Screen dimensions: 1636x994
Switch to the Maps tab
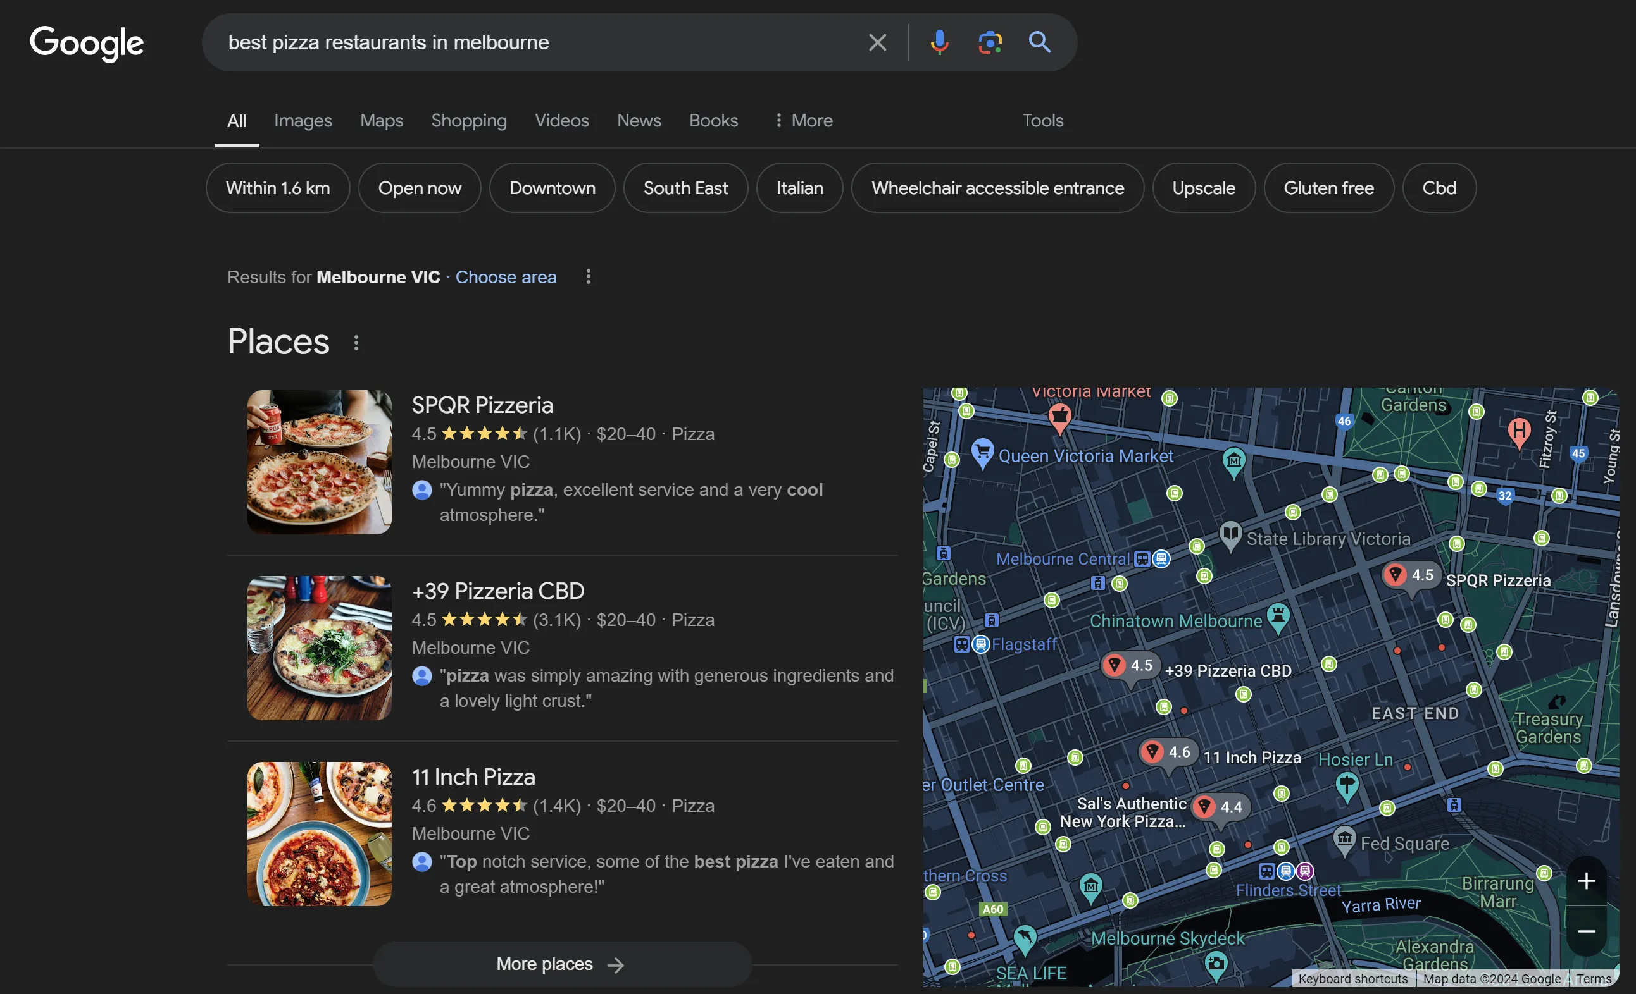[381, 120]
